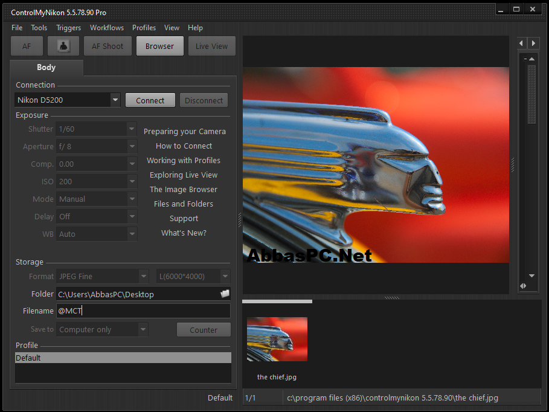Click the 1/1 image counter in status bar
Viewport: 549px width, 412px height.
tap(250, 398)
